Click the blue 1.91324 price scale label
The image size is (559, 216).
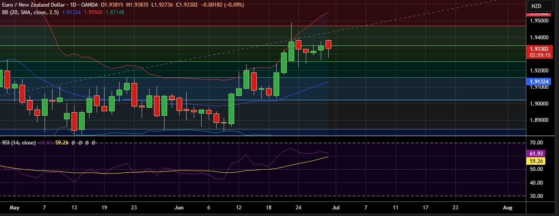pyautogui.click(x=539, y=82)
